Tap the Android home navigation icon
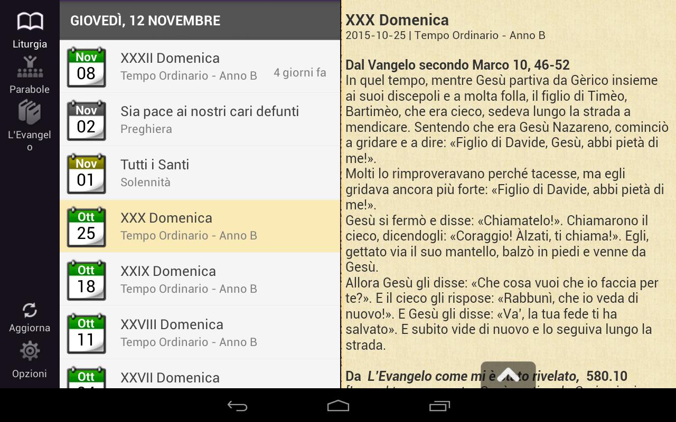The width and height of the screenshot is (676, 422). point(338,406)
